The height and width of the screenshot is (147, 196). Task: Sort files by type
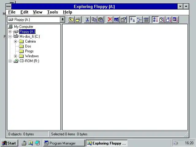pyautogui.click(x=162, y=20)
